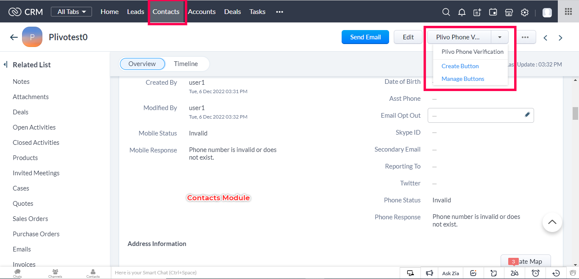Open the announcements megaphone icon
Screen dimensions: 579x279
[429, 273]
